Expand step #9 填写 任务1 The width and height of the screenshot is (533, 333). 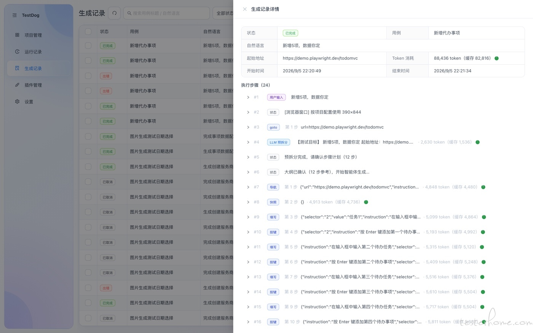pyautogui.click(x=248, y=217)
